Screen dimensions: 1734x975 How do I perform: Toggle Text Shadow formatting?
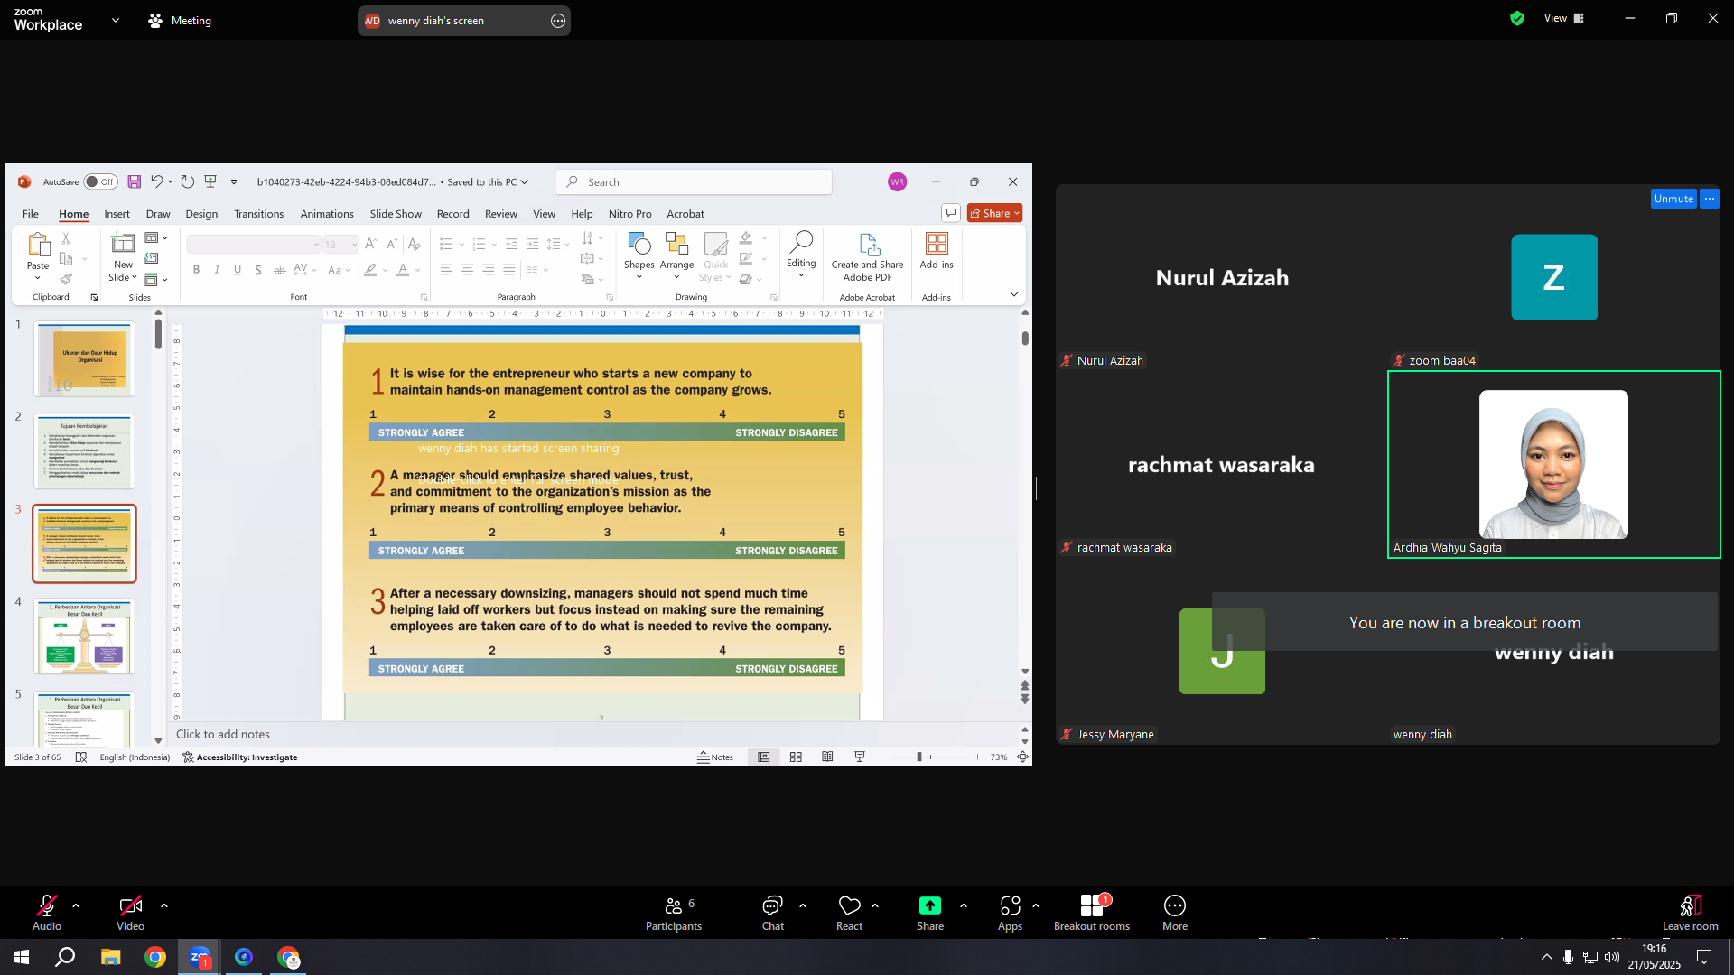click(258, 270)
